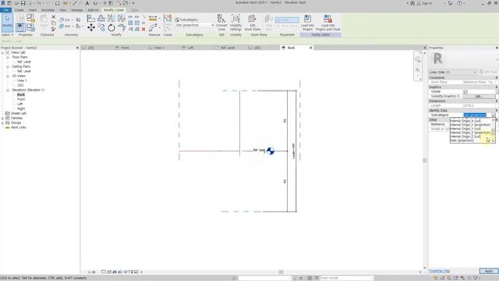
Task: Collapse the Views (all) tree node
Action: point(2,52)
